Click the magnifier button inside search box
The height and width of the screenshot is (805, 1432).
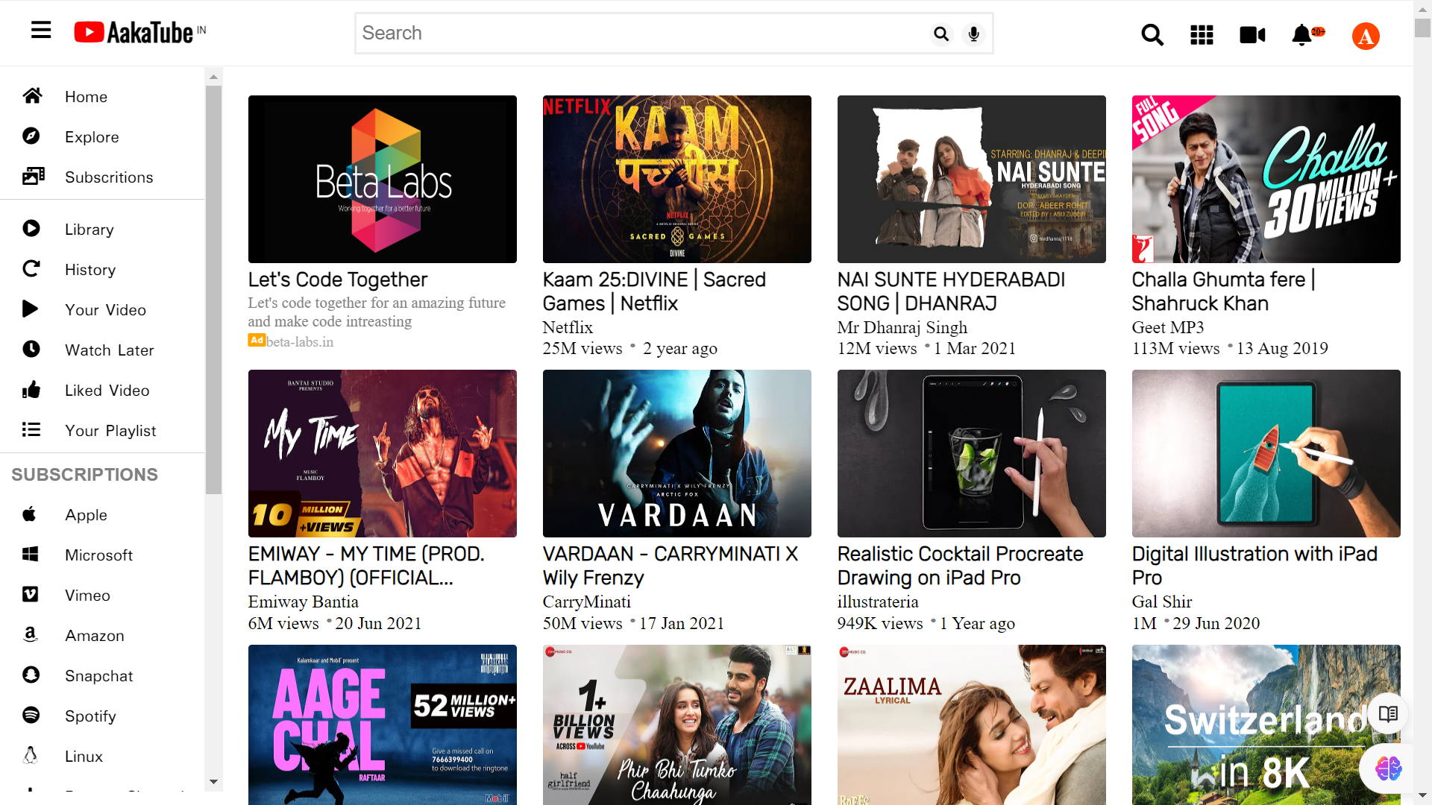tap(941, 34)
